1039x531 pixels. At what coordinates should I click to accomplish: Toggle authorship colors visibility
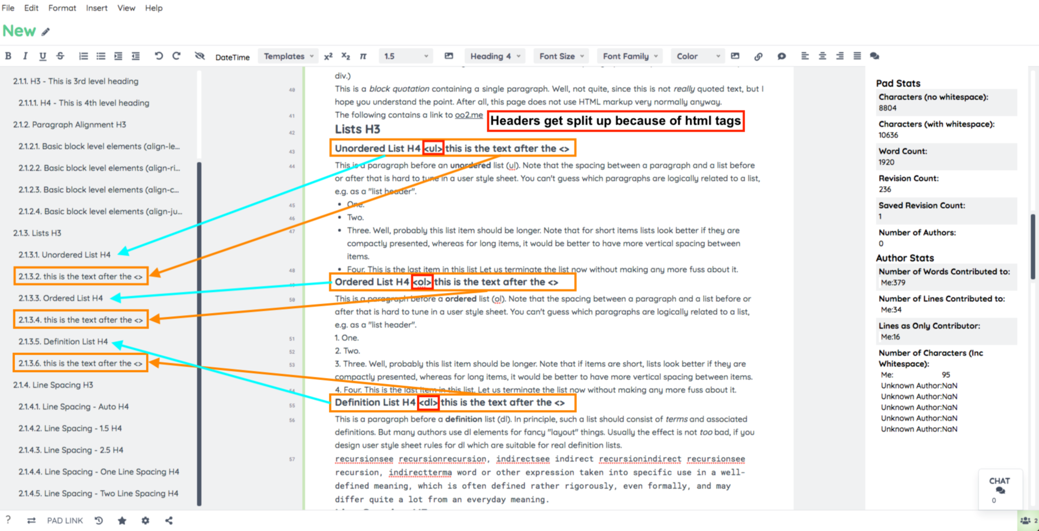coord(200,56)
